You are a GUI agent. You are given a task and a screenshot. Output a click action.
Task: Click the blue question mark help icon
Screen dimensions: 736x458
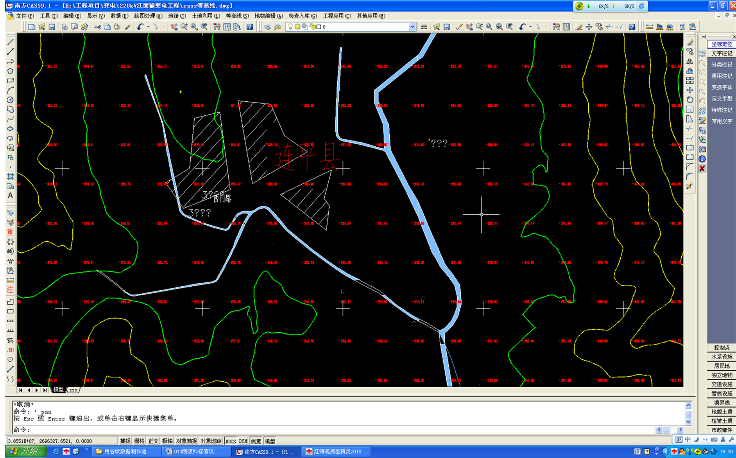[250, 27]
